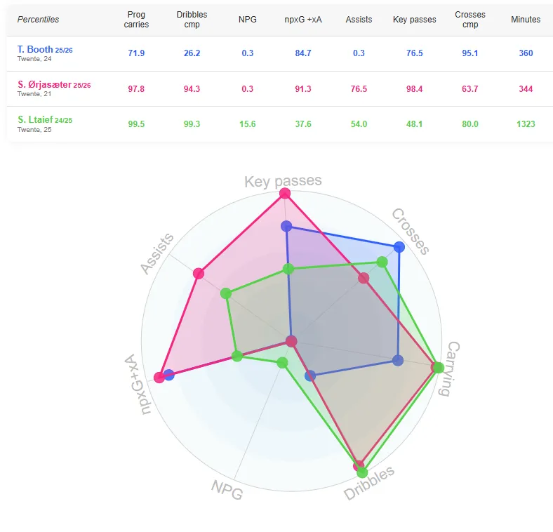553x532 pixels.
Task: Click the blue Carrying radar data point
Action: 398,361
